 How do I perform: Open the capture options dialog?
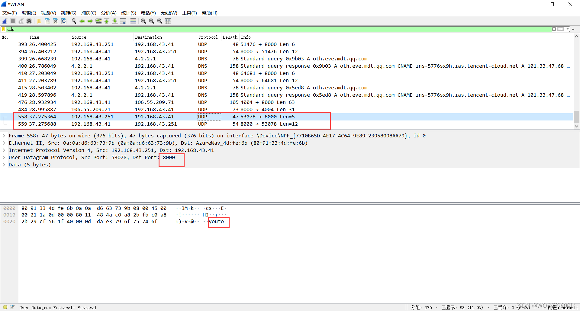pos(29,21)
